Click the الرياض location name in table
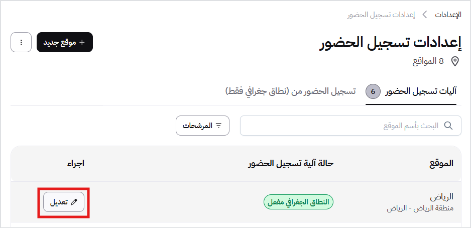471x228 pixels. point(442,196)
